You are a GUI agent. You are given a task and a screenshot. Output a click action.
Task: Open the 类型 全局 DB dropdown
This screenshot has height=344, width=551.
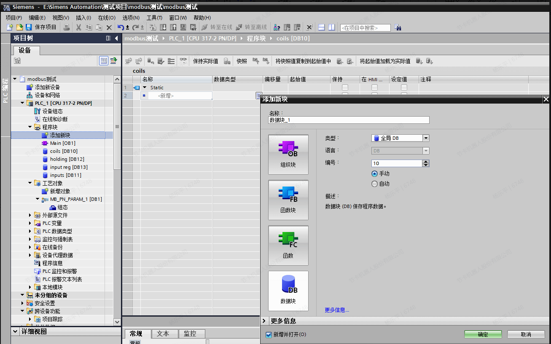pos(426,138)
